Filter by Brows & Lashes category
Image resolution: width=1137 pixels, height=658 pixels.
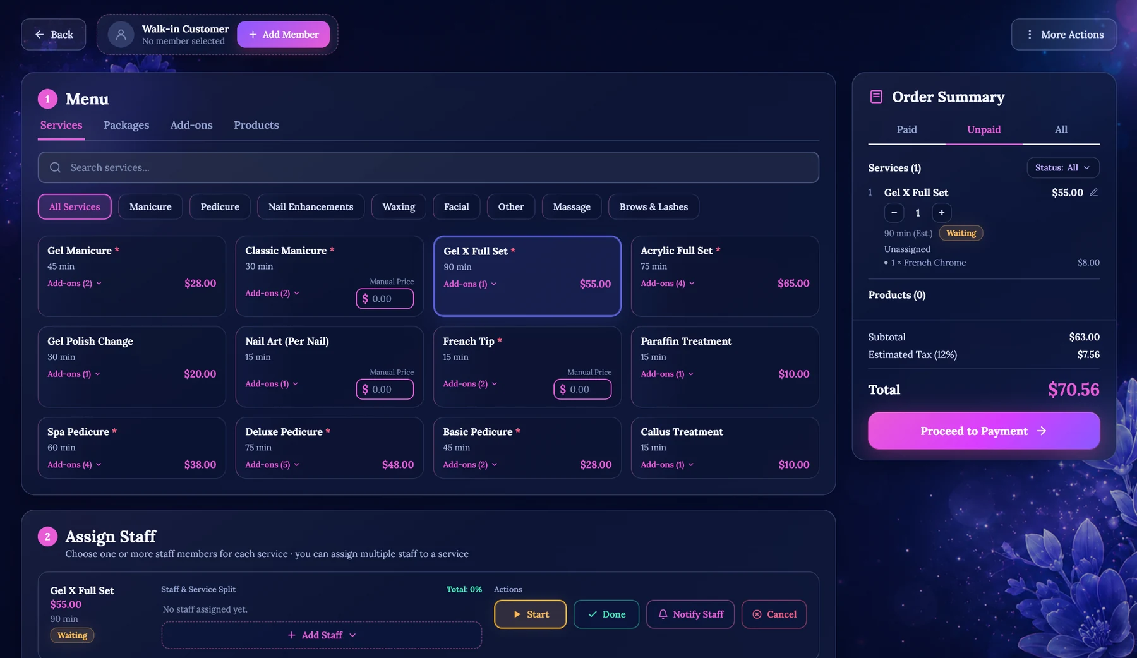(x=654, y=207)
